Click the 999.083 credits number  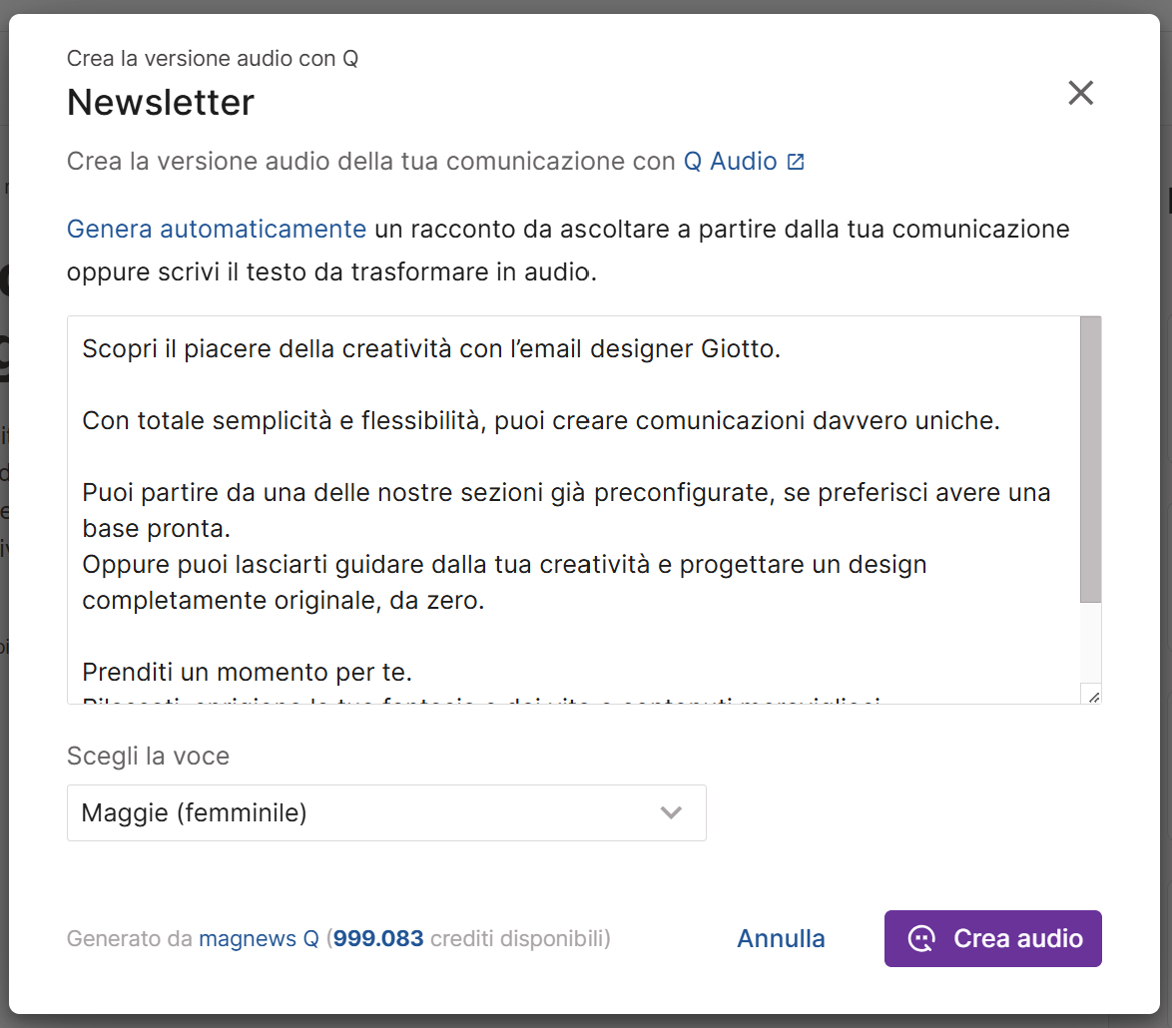(x=378, y=939)
